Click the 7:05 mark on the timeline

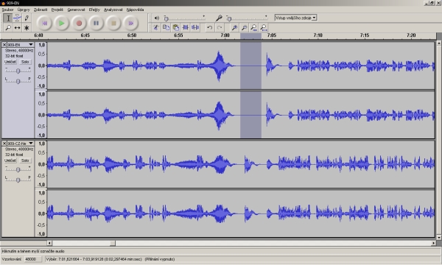[x=271, y=35]
